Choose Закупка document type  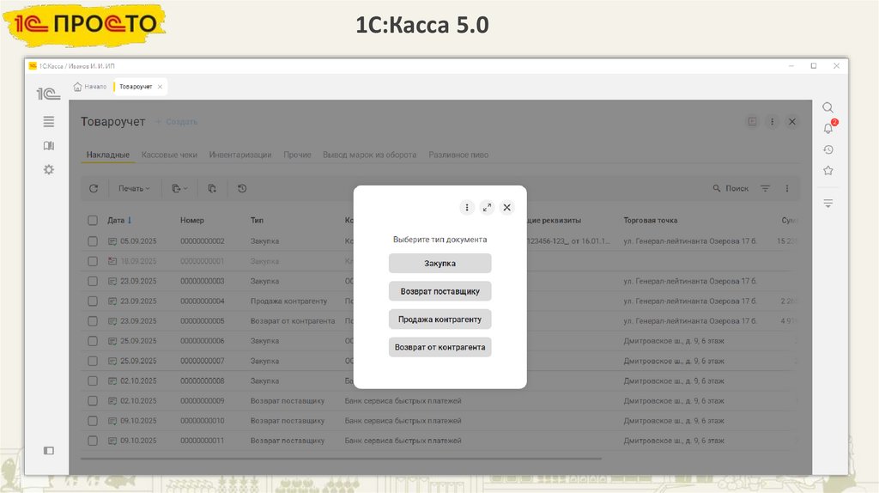440,263
